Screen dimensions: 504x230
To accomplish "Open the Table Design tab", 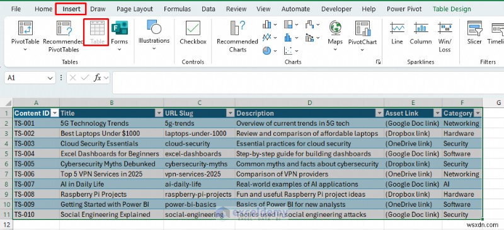I will point(452,9).
